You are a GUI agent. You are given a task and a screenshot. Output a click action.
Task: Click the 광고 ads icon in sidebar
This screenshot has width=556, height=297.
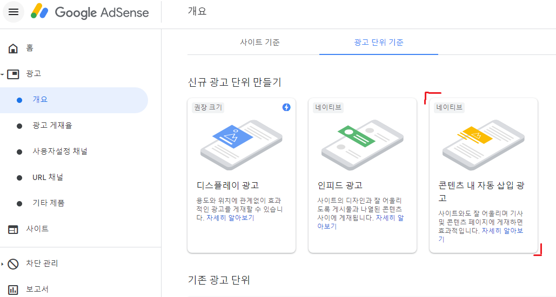coord(13,74)
